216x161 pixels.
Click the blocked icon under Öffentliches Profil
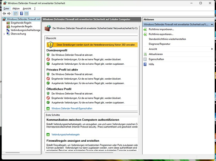click(48, 98)
